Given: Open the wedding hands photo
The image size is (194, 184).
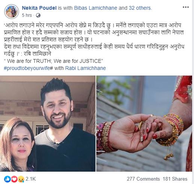Looking at the screenshot, I should point(144,123).
